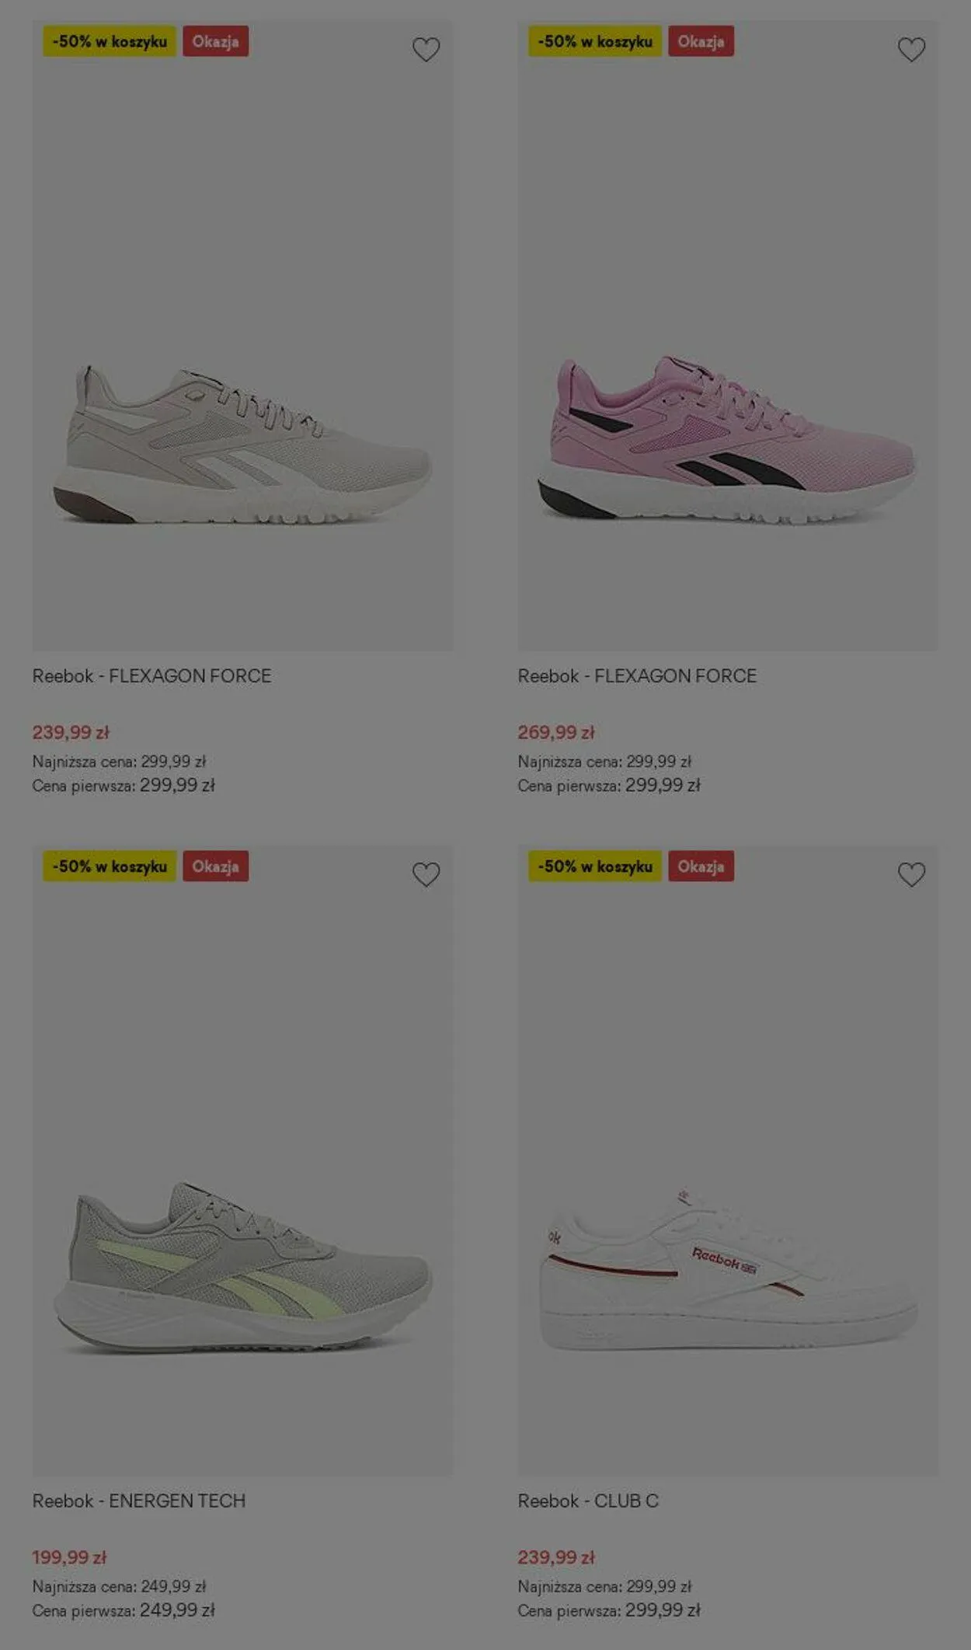The width and height of the screenshot is (971, 1650).
Task: Click Okazja badge on pink shoe
Action: pyautogui.click(x=701, y=41)
